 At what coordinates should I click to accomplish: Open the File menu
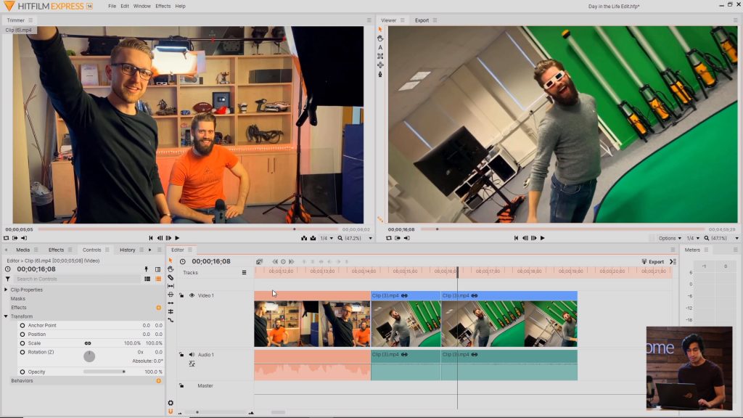click(112, 6)
